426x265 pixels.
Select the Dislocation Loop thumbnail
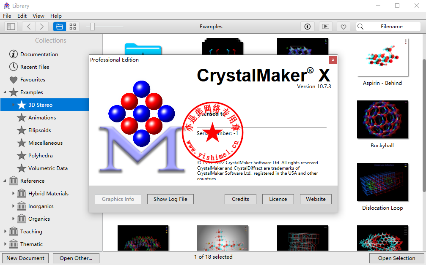[382, 182]
